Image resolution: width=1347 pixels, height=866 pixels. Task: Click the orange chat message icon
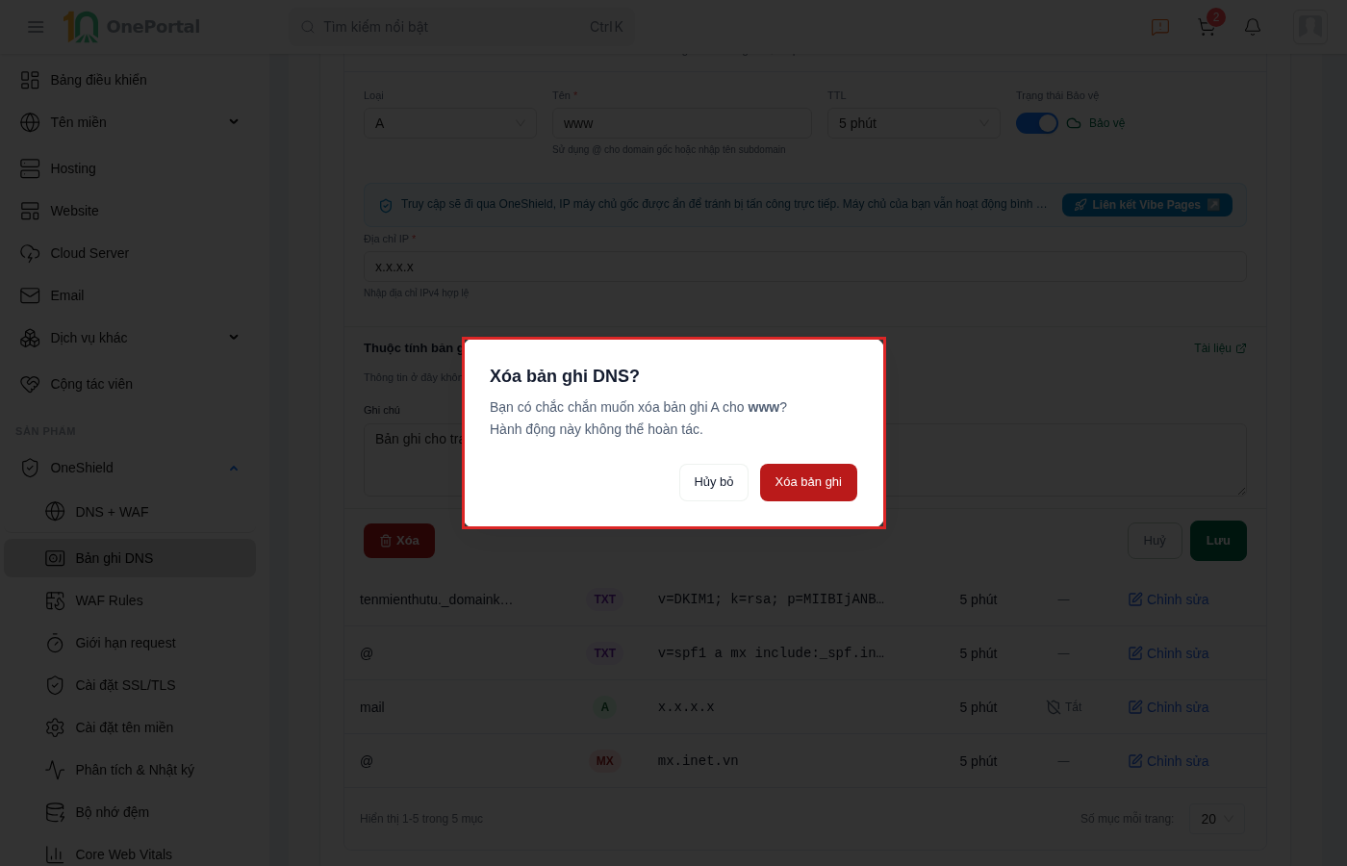[1160, 27]
